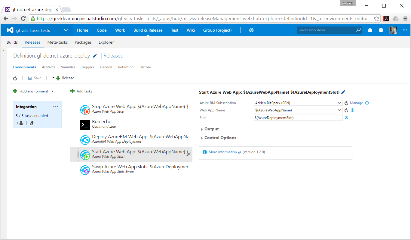The image size is (411, 240).
Task: Click the browser address bar
Action: (x=202, y=19)
